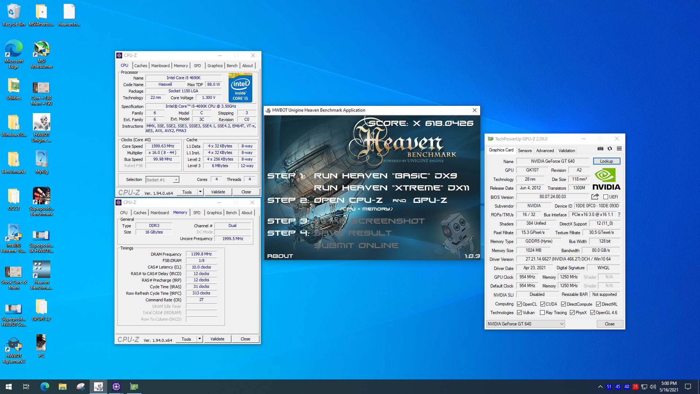Click Validate in the lower CPU-Z window

(217, 339)
